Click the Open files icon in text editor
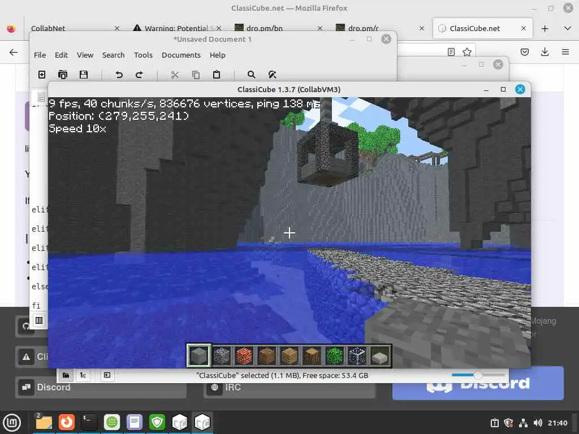 coord(63,75)
